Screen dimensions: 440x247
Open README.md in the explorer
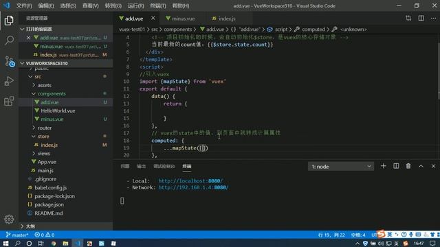click(49, 213)
